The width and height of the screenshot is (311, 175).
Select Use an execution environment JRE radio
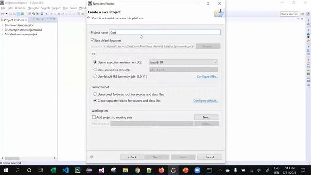coord(95,62)
